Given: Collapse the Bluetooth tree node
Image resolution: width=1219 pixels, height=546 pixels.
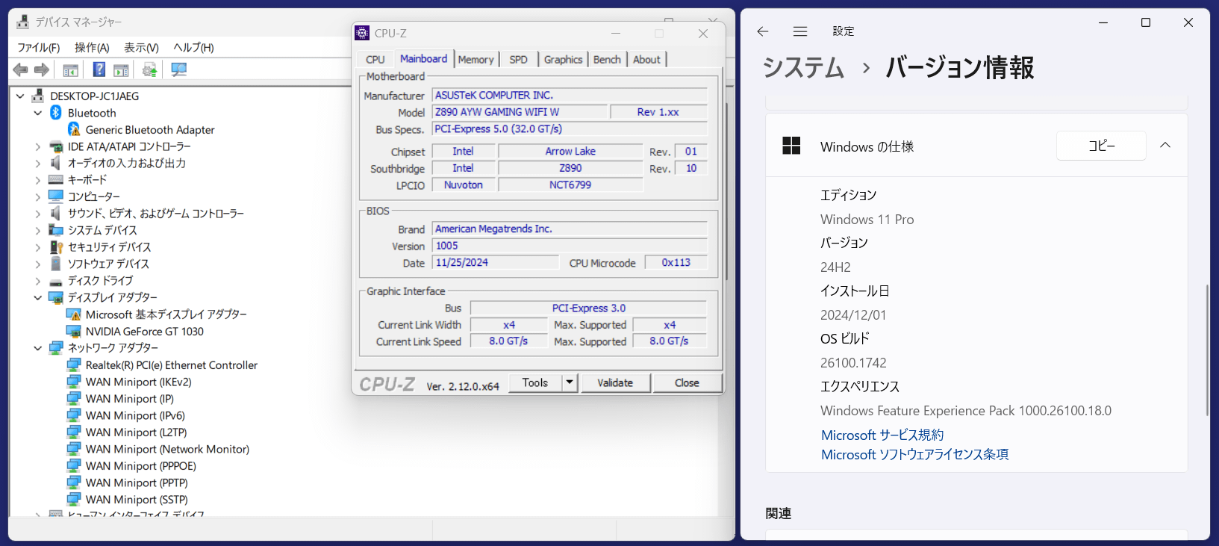Looking at the screenshot, I should coord(38,113).
